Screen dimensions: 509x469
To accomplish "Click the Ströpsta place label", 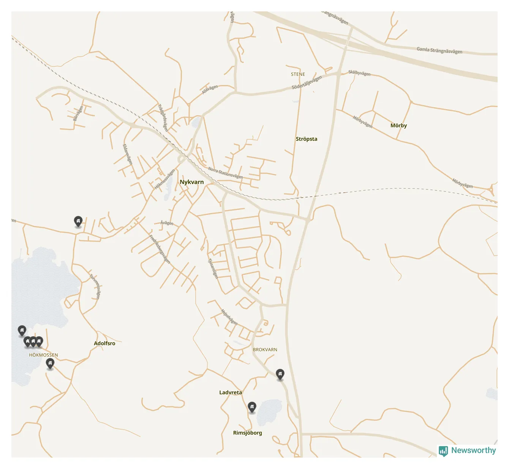I will coord(306,139).
